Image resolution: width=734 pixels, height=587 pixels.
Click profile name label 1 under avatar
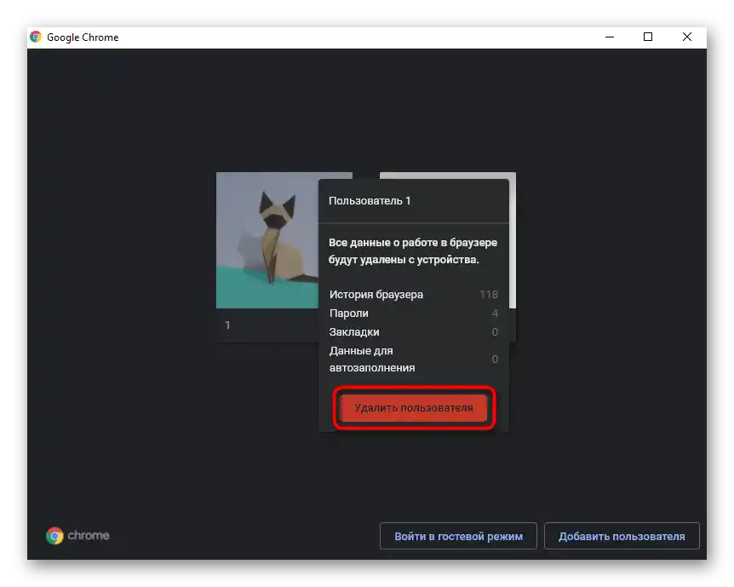pyautogui.click(x=227, y=325)
